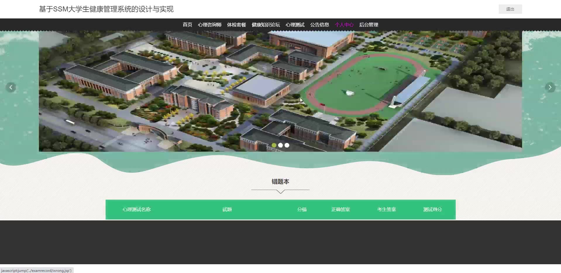This screenshot has height=273, width=561.
Task: Click the 错题本 section heading
Action: point(280,182)
